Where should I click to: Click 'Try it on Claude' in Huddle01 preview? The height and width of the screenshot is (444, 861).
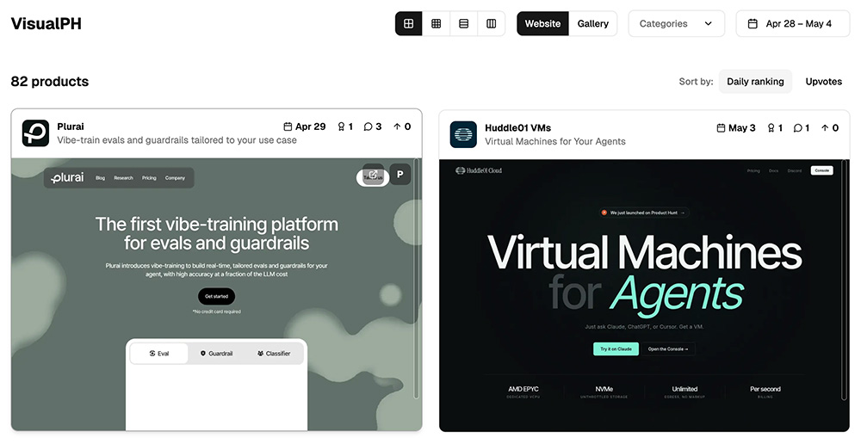point(616,349)
